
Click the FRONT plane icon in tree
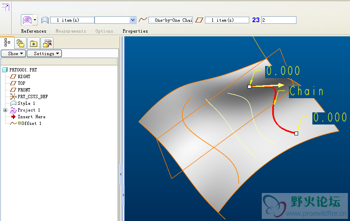(13, 90)
